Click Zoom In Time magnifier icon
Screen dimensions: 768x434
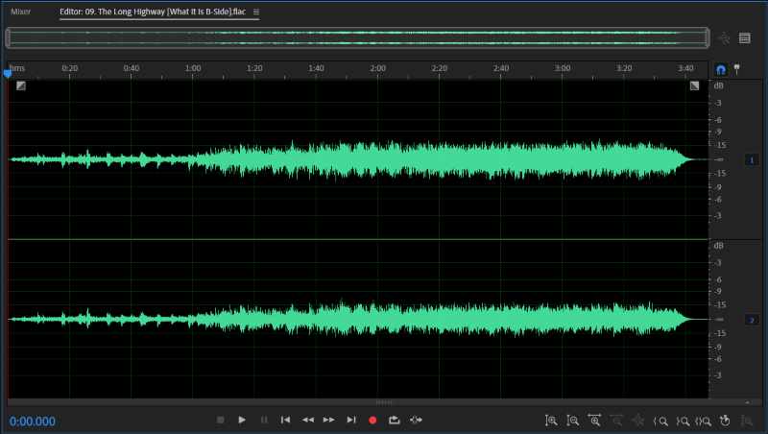coord(594,421)
